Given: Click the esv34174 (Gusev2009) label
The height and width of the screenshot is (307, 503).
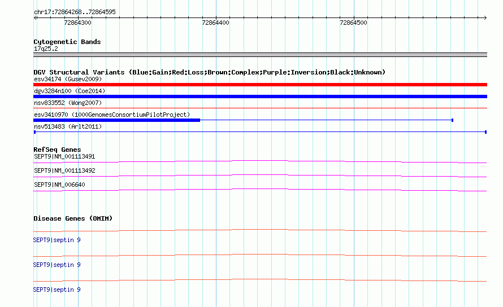Looking at the screenshot, I should (68, 79).
